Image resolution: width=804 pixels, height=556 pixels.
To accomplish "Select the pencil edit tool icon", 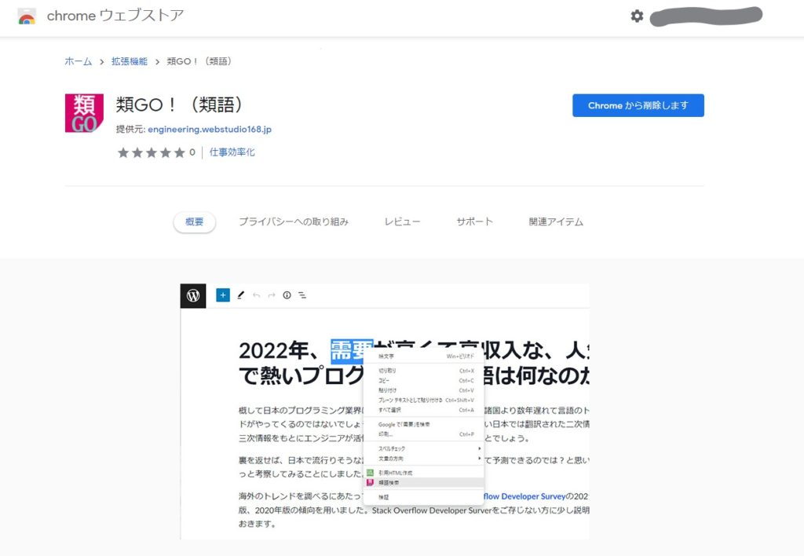I will [240, 295].
